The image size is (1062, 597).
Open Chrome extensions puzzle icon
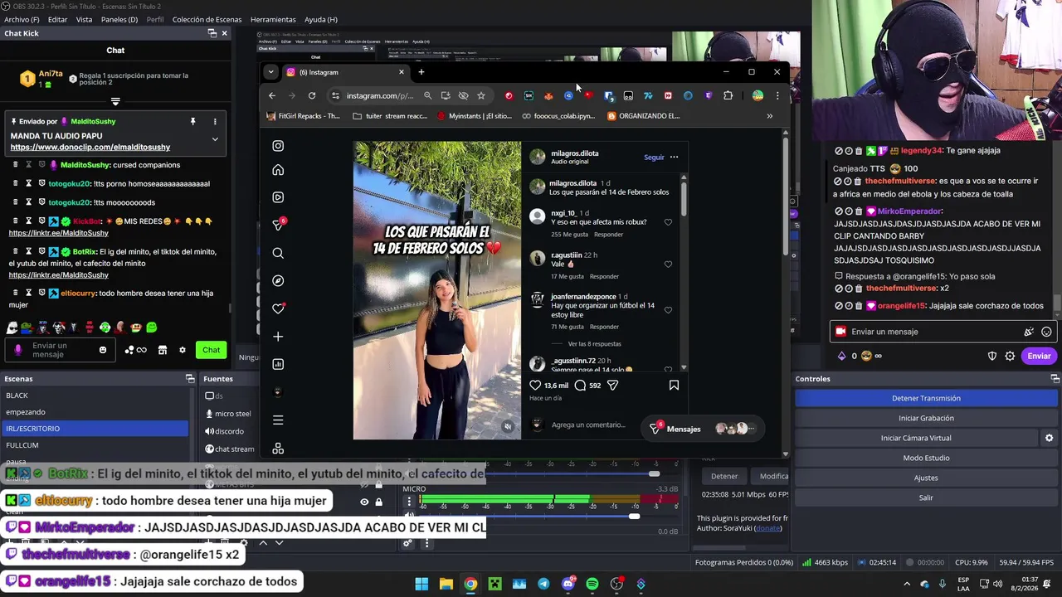point(728,95)
